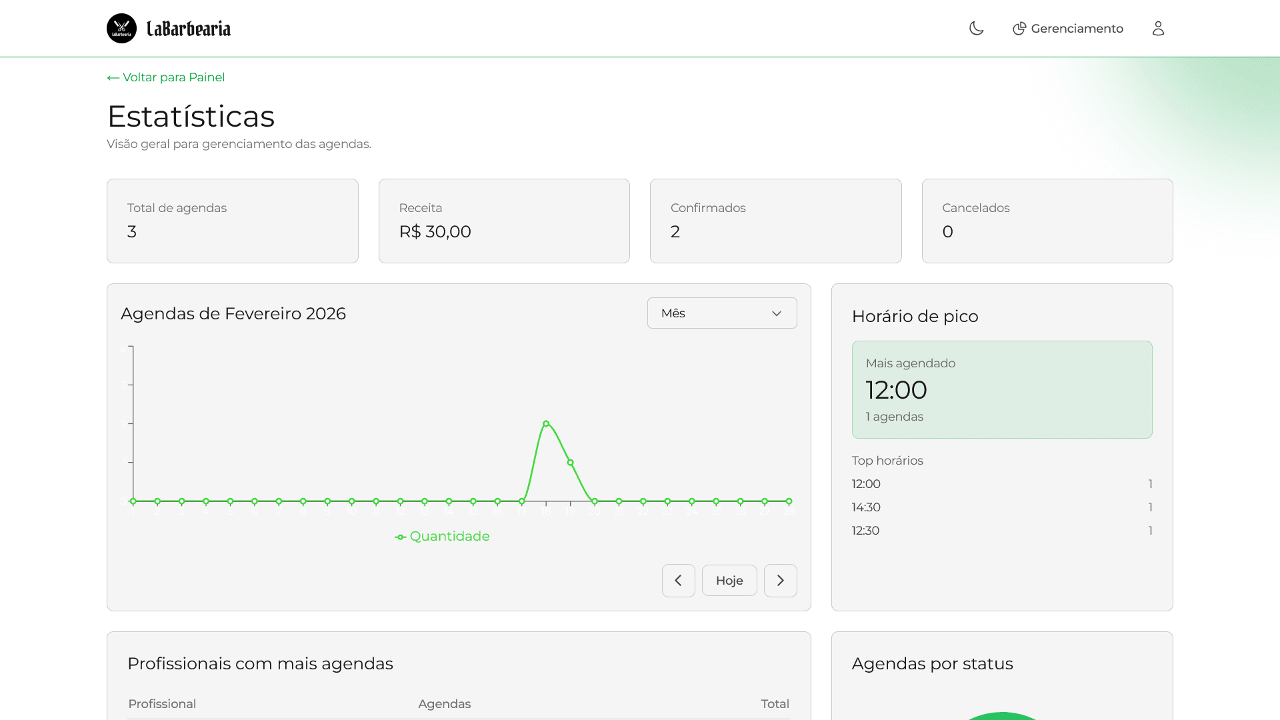Click the 12:30 row in Top horários
The image size is (1280, 720).
pyautogui.click(x=1002, y=531)
